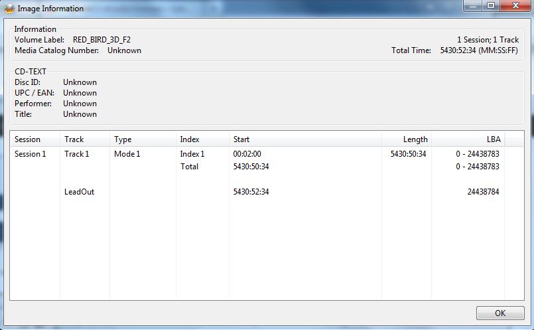The width and height of the screenshot is (534, 330).
Task: Click the LeadOut LBA value 24438784
Action: 484,192
